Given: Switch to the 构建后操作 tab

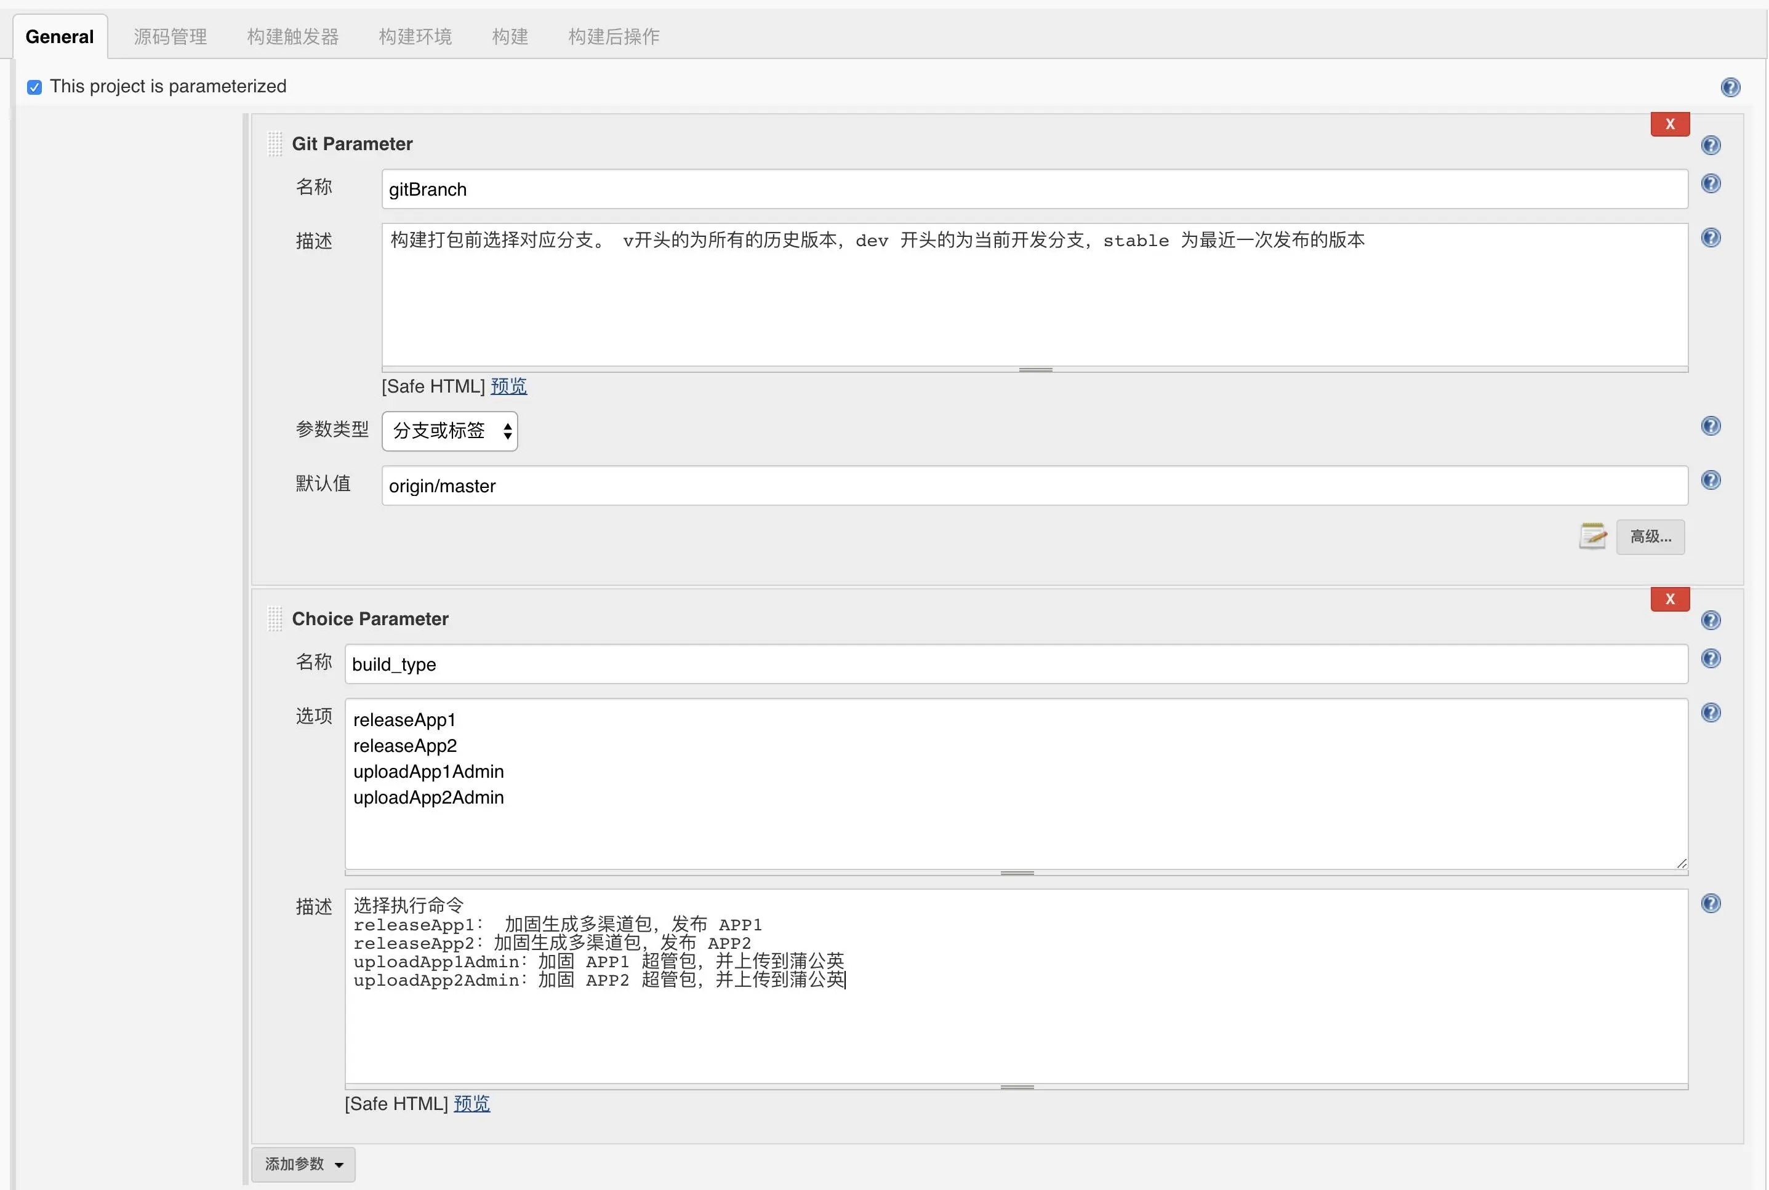Looking at the screenshot, I should pos(612,36).
